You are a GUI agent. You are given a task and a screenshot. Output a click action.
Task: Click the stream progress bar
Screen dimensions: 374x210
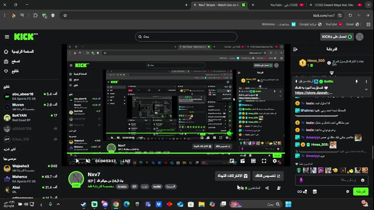[x=176, y=153]
